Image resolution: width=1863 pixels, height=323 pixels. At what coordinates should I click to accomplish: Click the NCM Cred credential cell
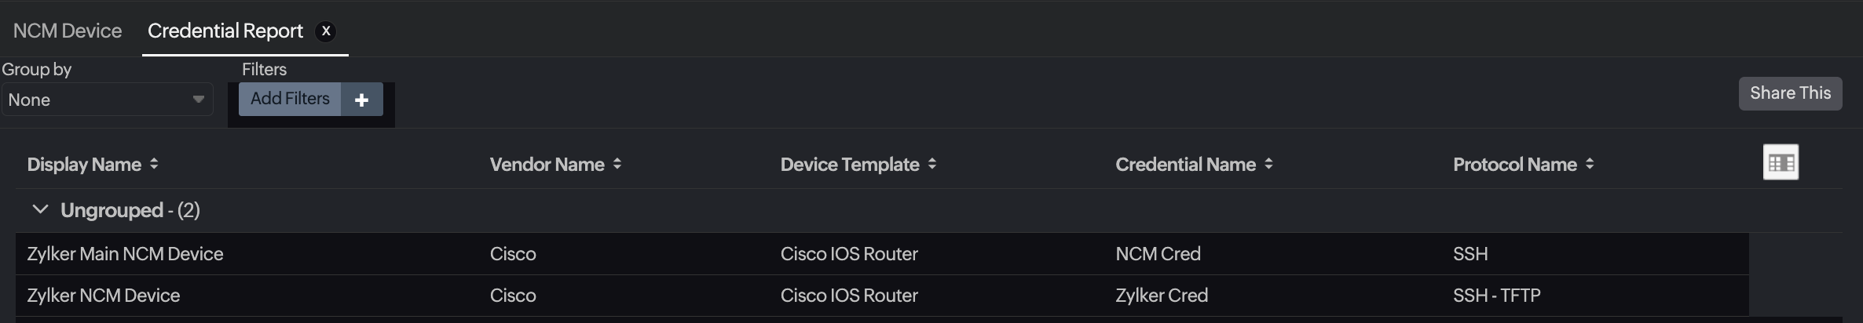(x=1158, y=254)
